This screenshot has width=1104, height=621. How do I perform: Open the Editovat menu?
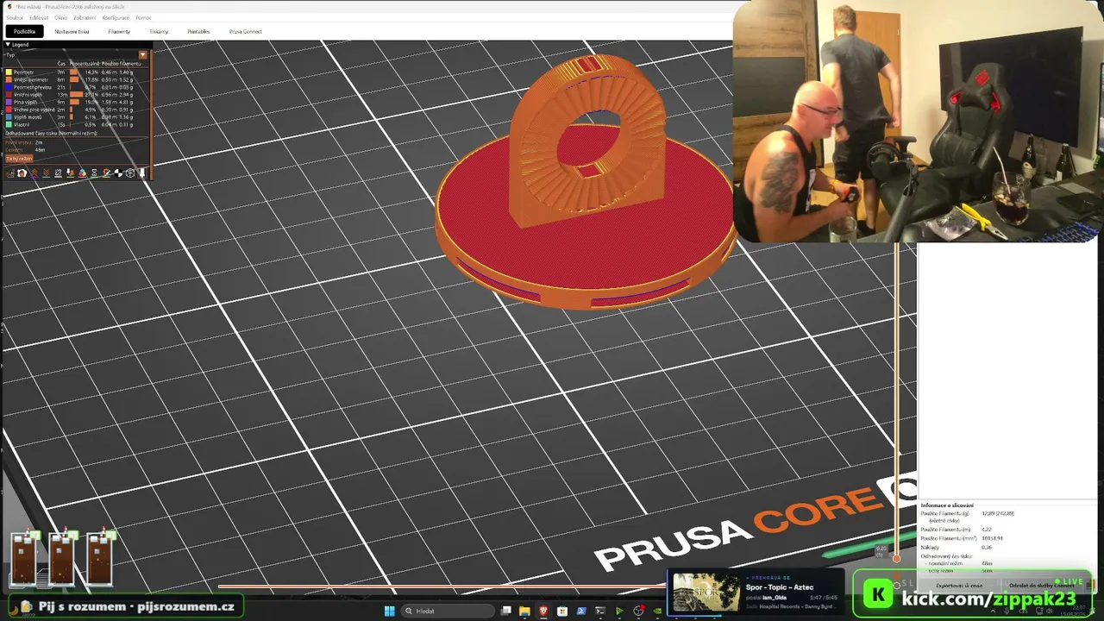point(39,17)
